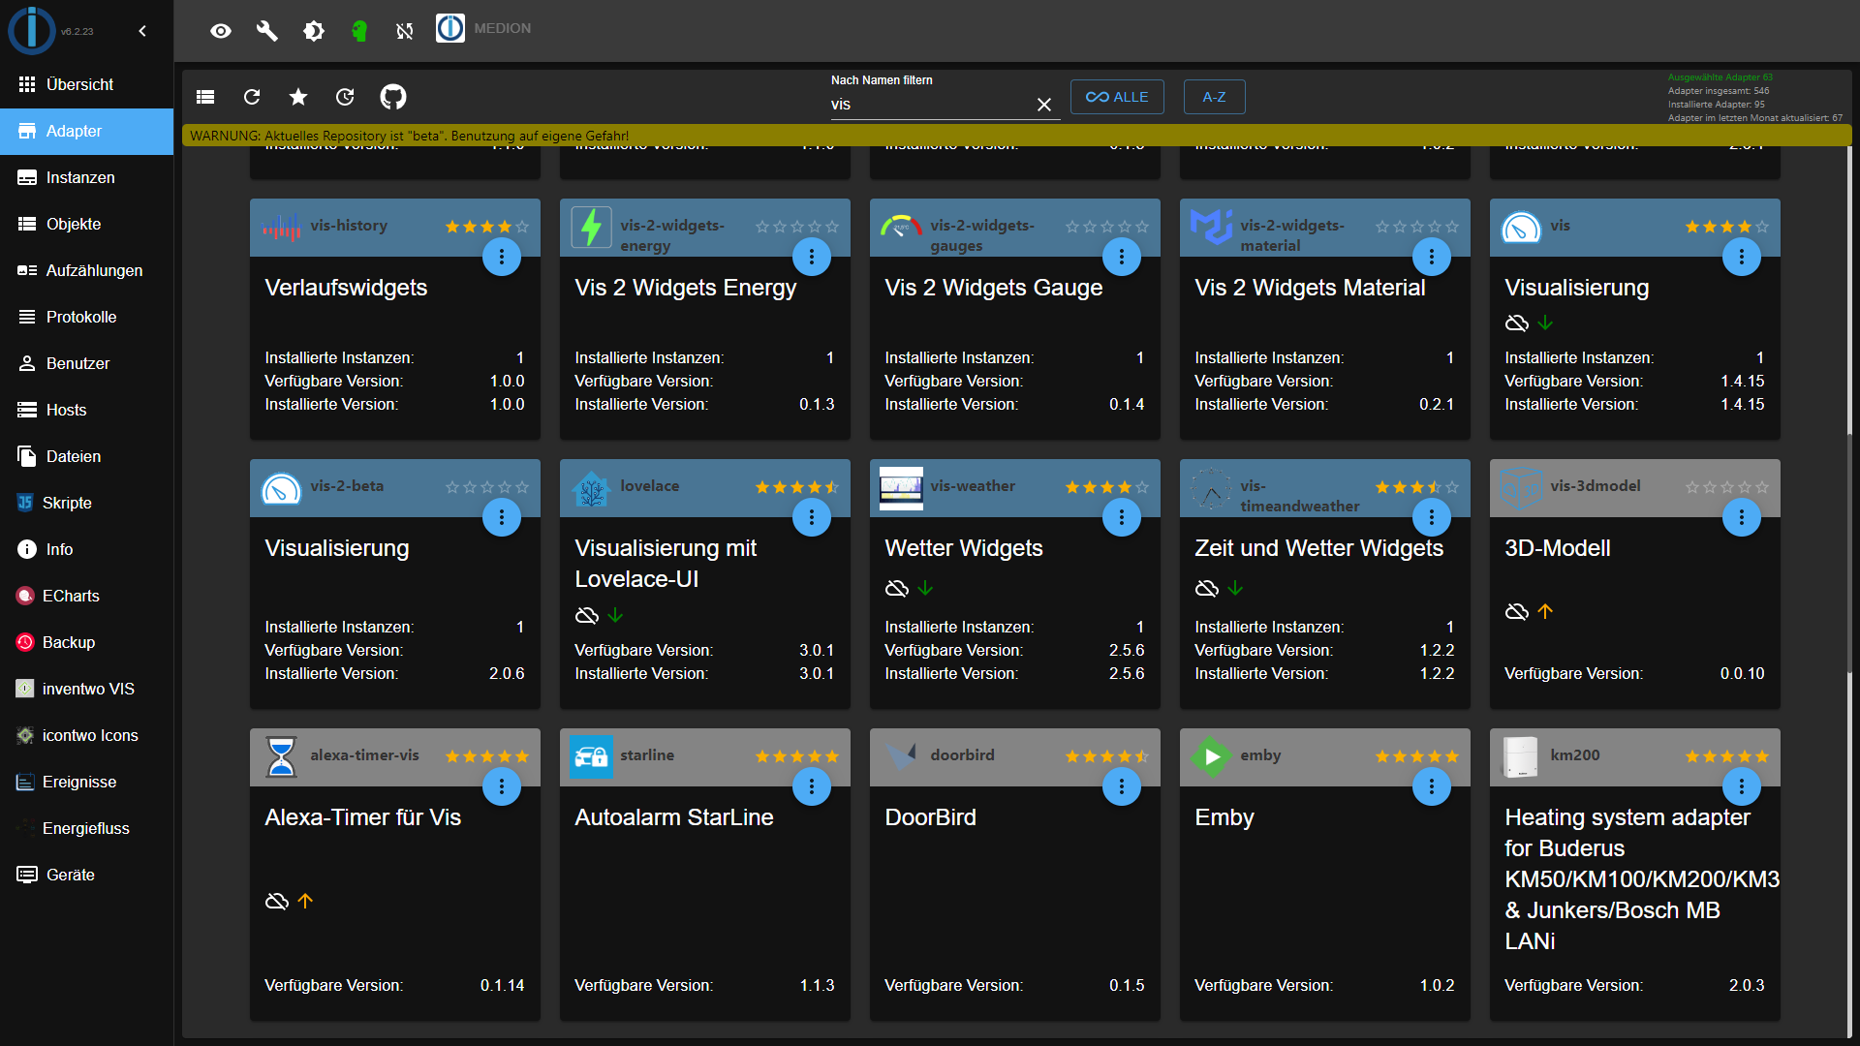Open Info sidebar item
The image size is (1860, 1046).
pos(87,549)
